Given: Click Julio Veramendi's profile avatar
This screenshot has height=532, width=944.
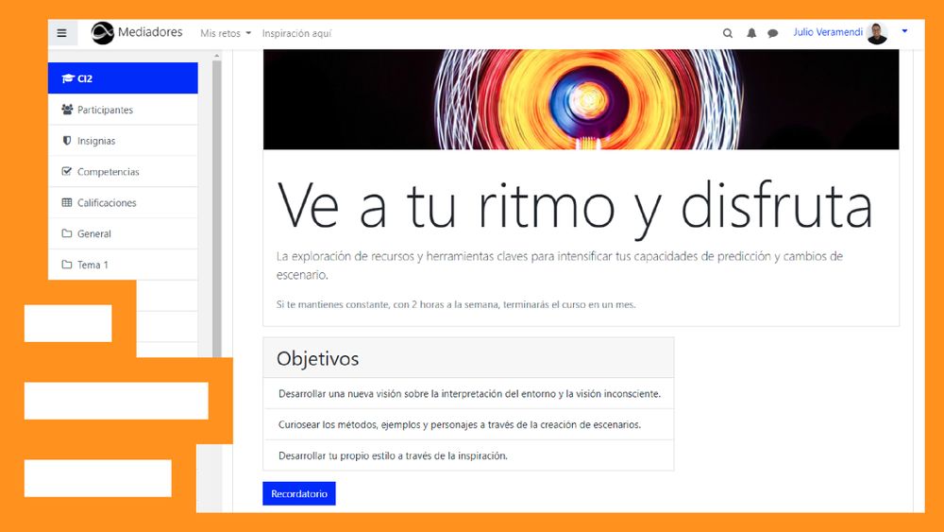Looking at the screenshot, I should pos(877,33).
